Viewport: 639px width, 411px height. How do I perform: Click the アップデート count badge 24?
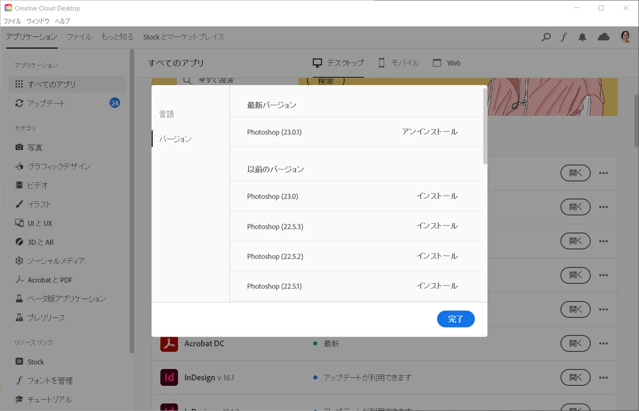(115, 103)
